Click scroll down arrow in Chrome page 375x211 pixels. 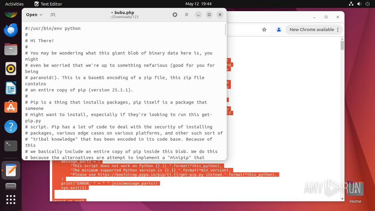pyautogui.click(x=342, y=199)
